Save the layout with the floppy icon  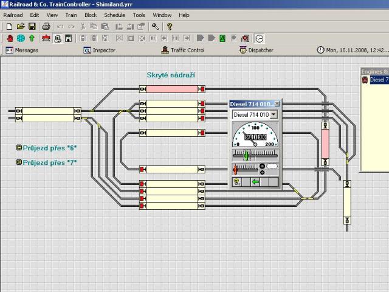click(32, 26)
